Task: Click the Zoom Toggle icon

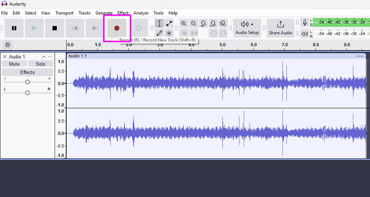Action: [223, 24]
